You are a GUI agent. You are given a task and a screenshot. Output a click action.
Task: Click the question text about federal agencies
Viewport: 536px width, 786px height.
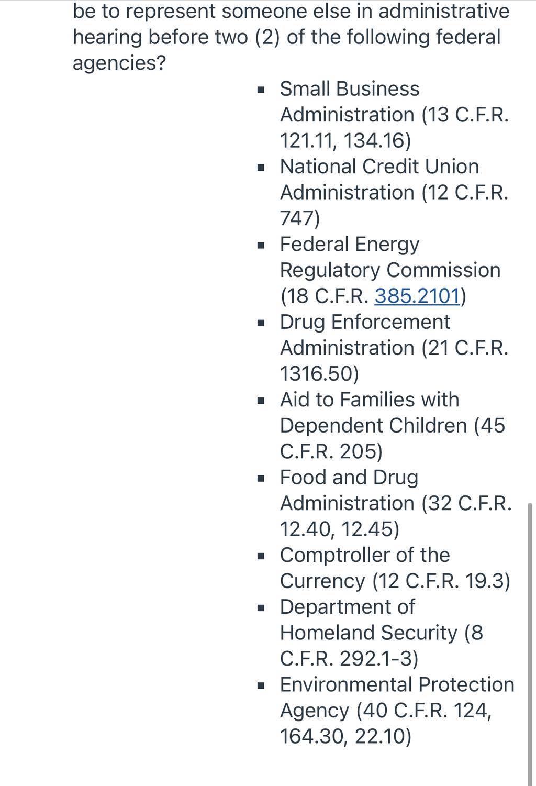point(291,37)
